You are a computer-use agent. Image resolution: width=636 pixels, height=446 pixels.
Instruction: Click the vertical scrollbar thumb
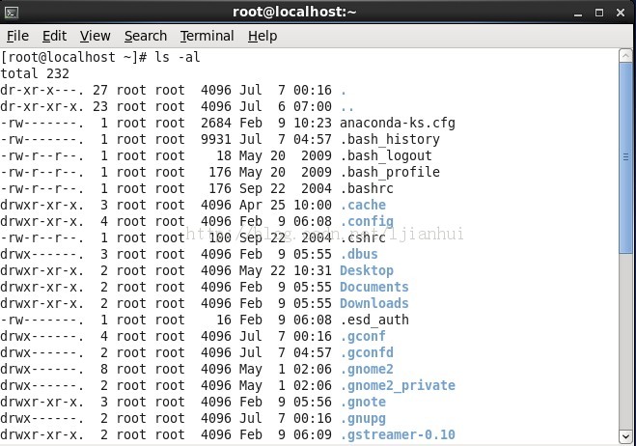pyautogui.click(x=625, y=157)
